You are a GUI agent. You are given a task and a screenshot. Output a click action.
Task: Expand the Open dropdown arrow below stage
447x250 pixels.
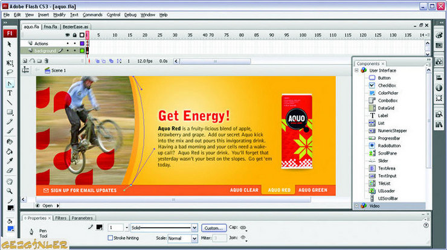58,205
